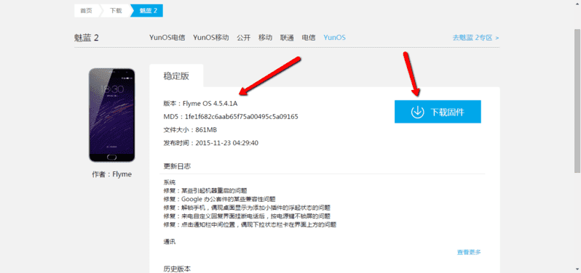
Task: Click the Meizu phone thumbnail image
Action: click(112, 115)
